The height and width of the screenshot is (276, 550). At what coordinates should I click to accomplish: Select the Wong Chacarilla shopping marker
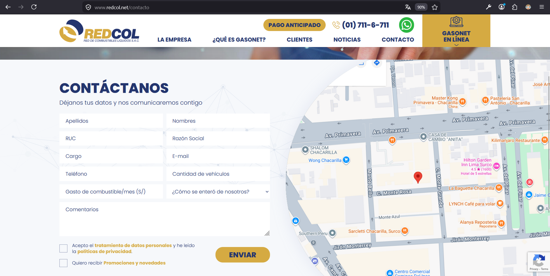(x=346, y=160)
